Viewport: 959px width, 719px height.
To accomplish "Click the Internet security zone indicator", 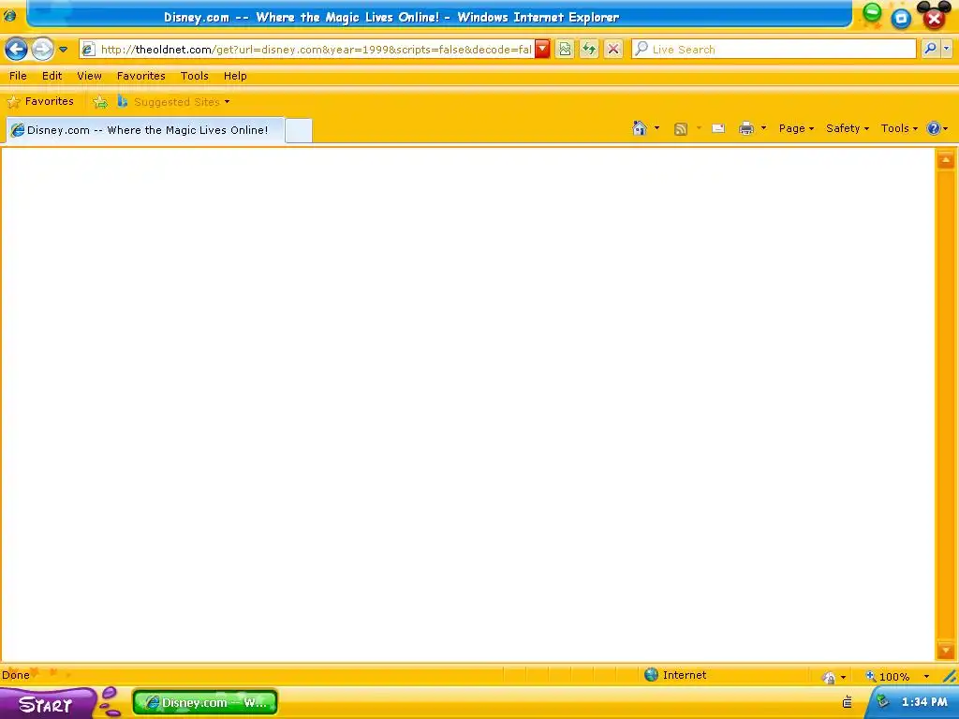I will pyautogui.click(x=676, y=675).
